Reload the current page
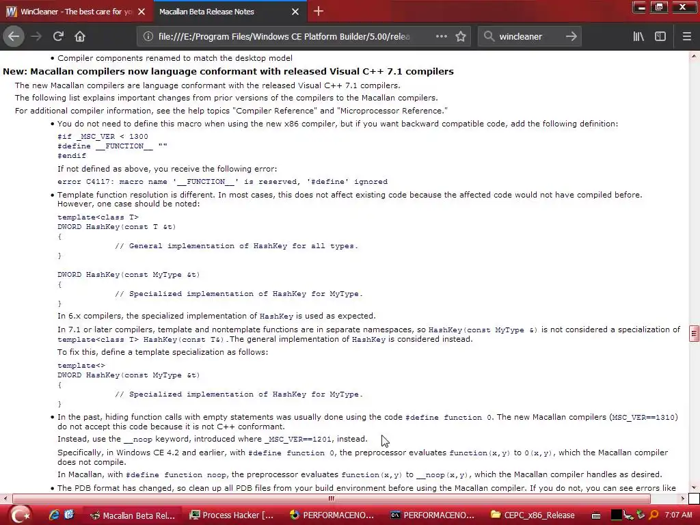 point(58,36)
